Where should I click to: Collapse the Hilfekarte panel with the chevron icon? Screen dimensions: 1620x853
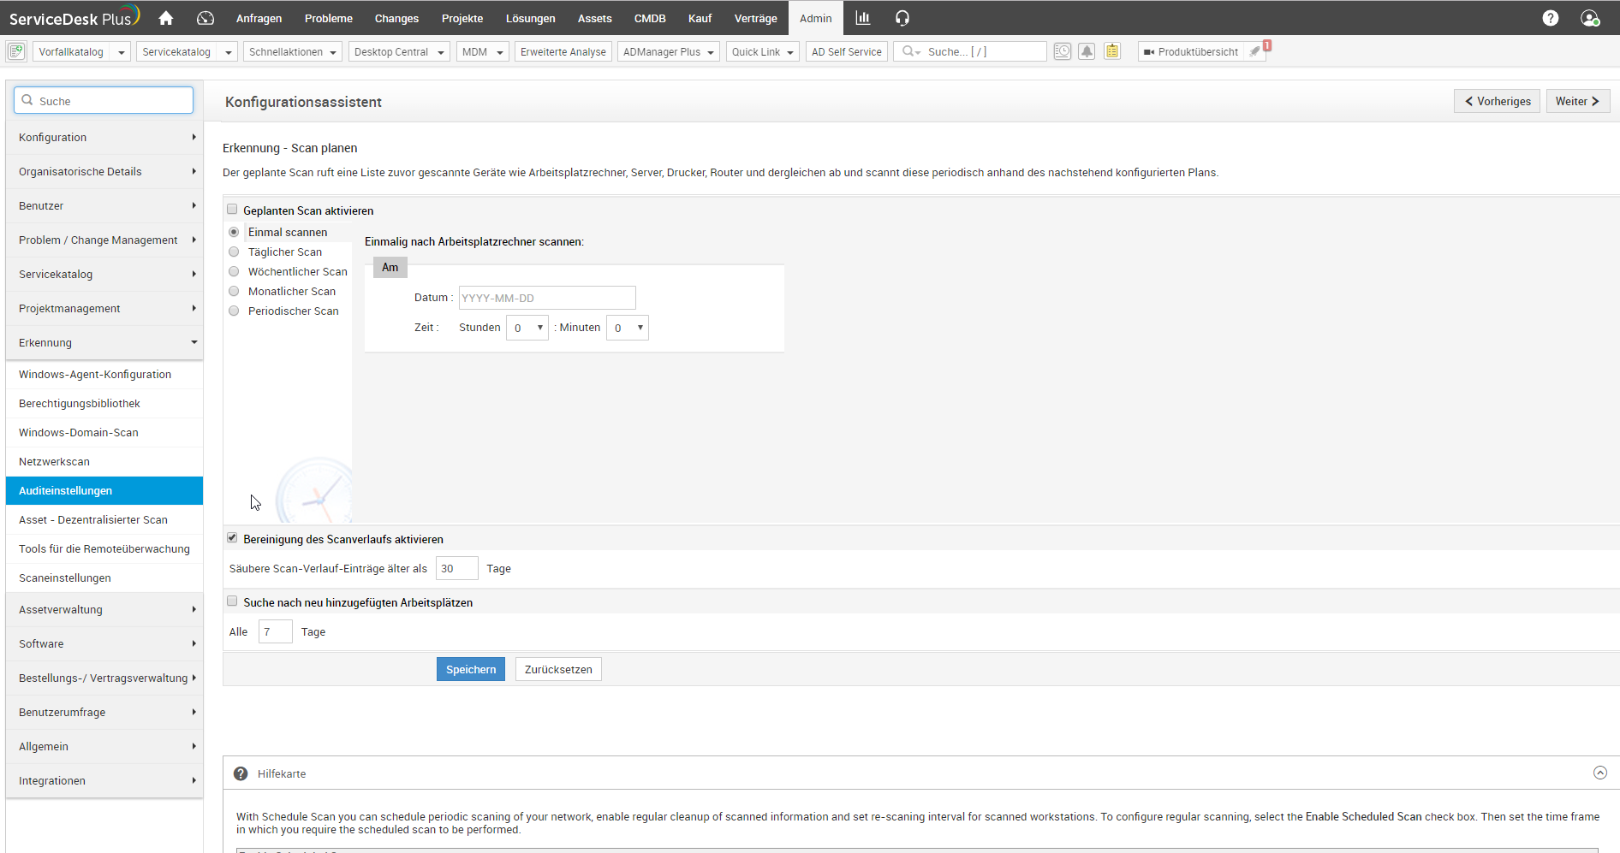coord(1600,773)
